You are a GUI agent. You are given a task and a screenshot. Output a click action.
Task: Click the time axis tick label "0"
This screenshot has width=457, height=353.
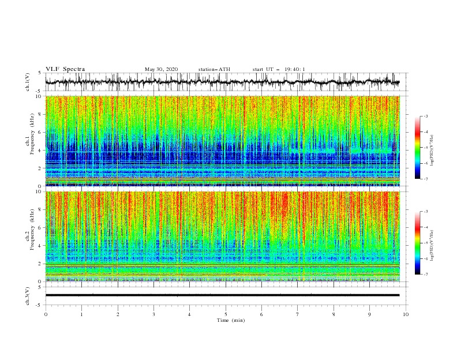coord(46,314)
